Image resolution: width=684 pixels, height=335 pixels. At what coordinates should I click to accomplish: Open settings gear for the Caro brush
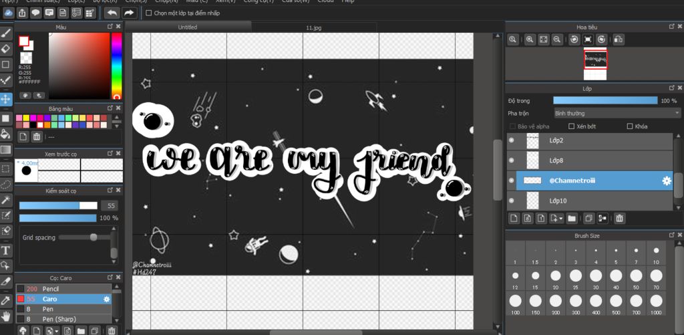(106, 299)
